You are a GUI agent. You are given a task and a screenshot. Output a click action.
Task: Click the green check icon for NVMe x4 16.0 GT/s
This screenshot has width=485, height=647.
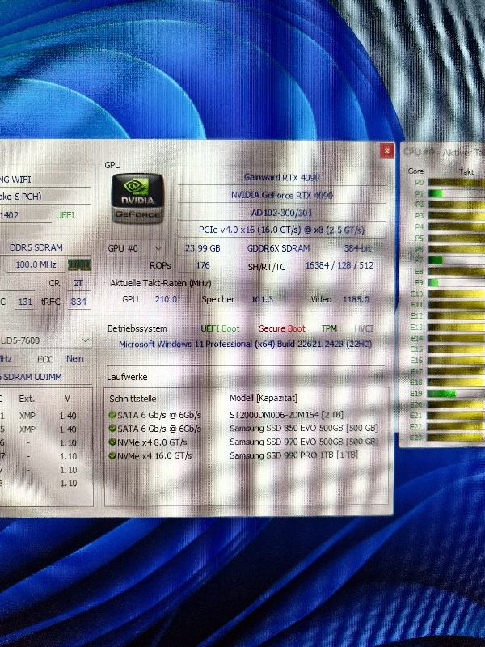[x=112, y=455]
